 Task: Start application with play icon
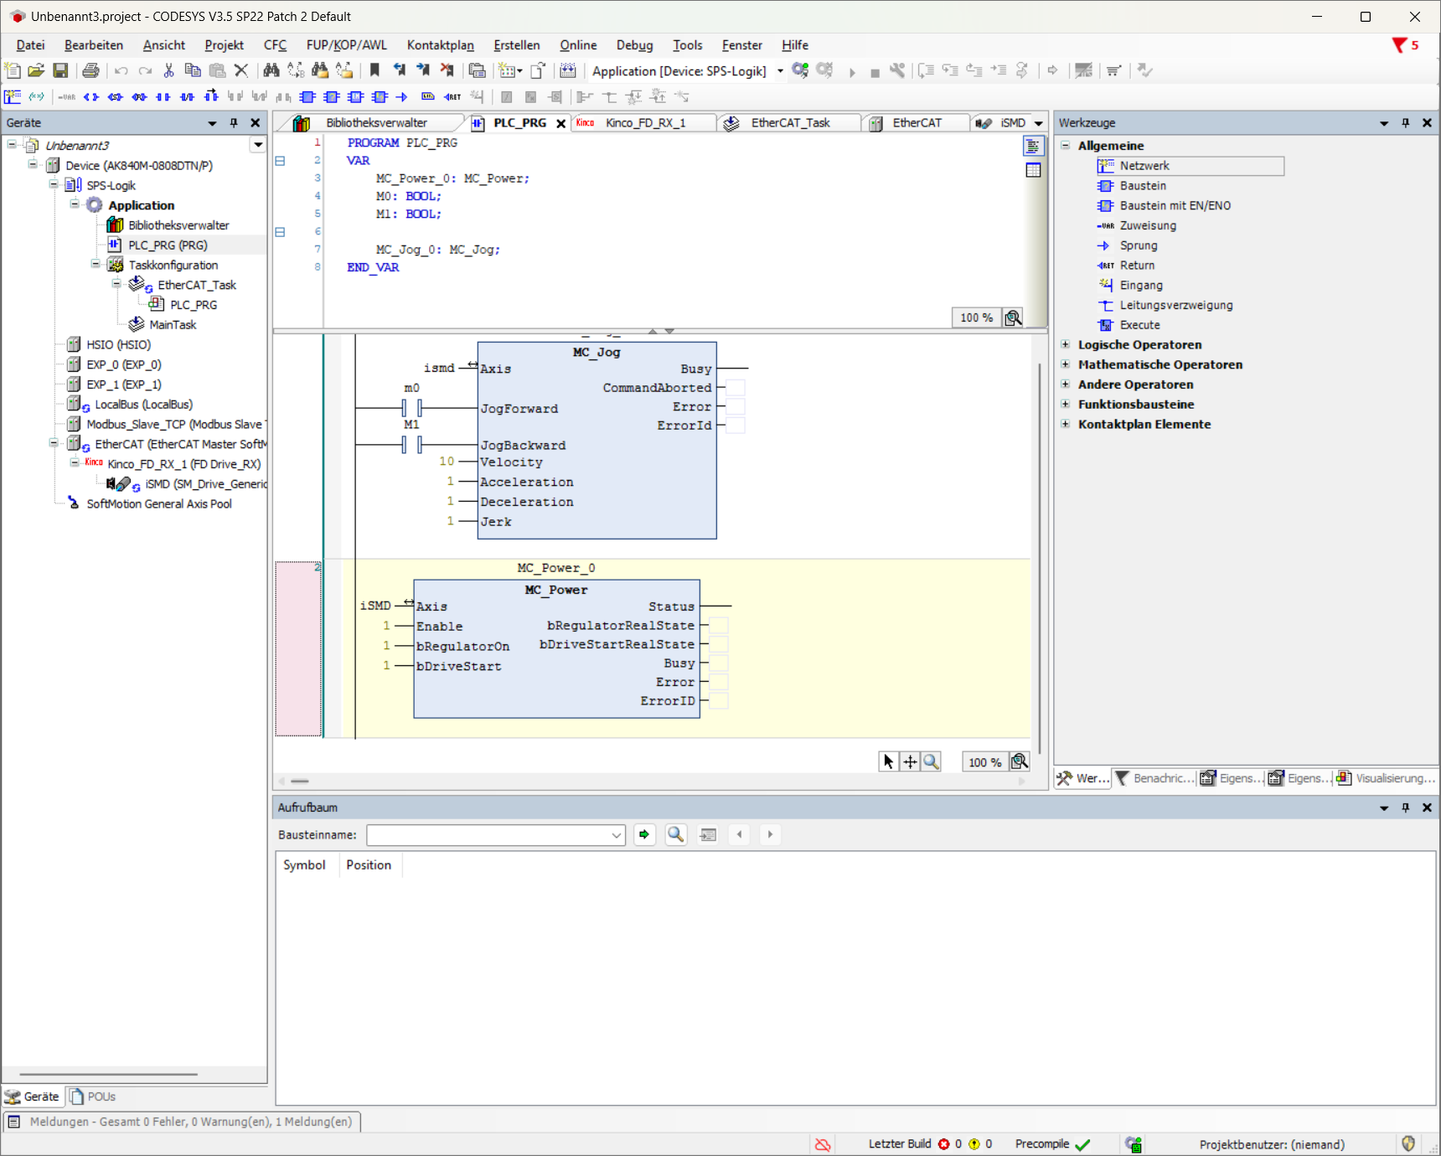click(852, 72)
